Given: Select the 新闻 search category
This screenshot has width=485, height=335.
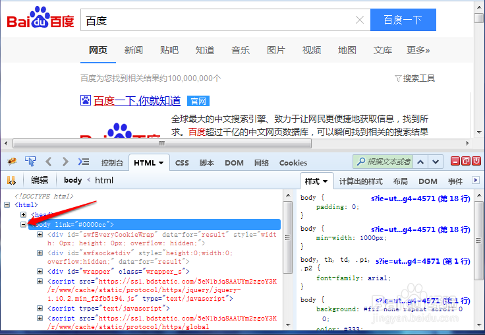Looking at the screenshot, I should tap(134, 50).
